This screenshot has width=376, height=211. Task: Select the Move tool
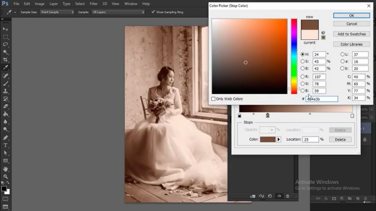6,29
